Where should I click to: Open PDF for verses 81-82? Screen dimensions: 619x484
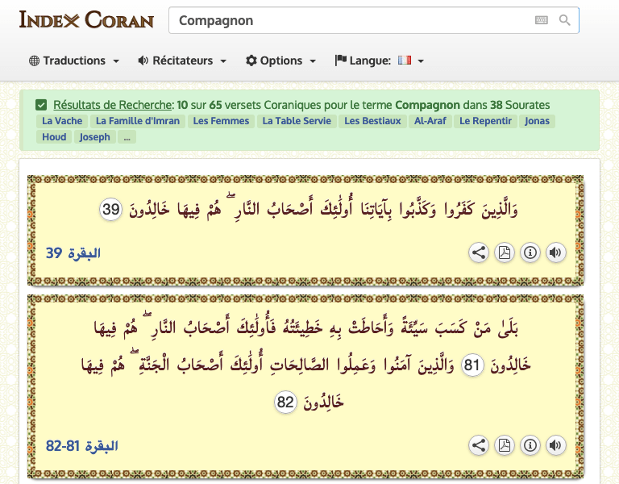(505, 445)
